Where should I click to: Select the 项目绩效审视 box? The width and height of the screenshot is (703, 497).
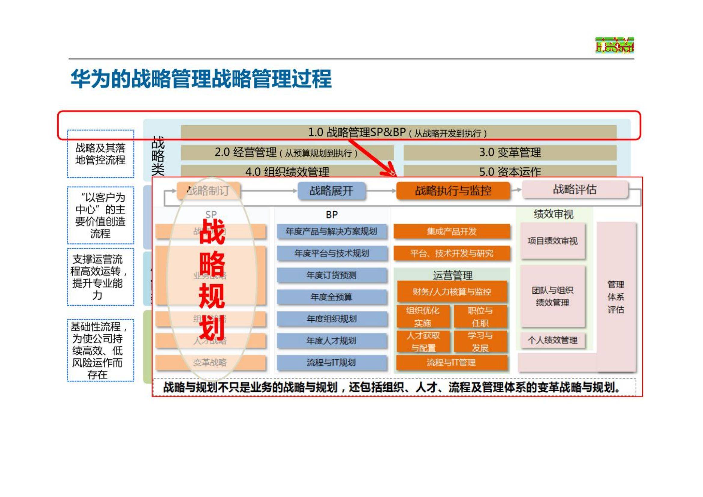click(x=553, y=241)
